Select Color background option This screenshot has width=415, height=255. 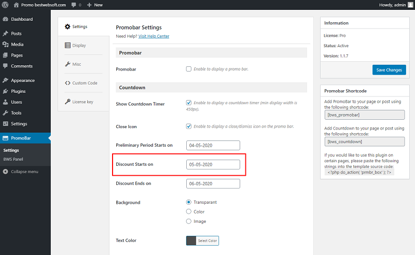pyautogui.click(x=189, y=211)
